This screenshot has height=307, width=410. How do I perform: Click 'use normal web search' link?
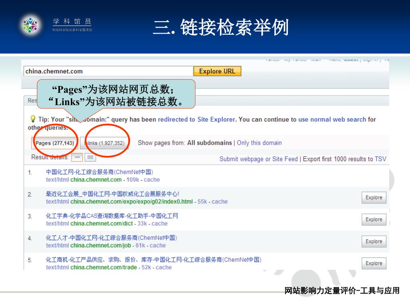(x=332, y=119)
